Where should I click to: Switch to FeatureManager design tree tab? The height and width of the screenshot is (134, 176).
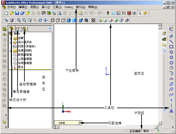[11, 29]
